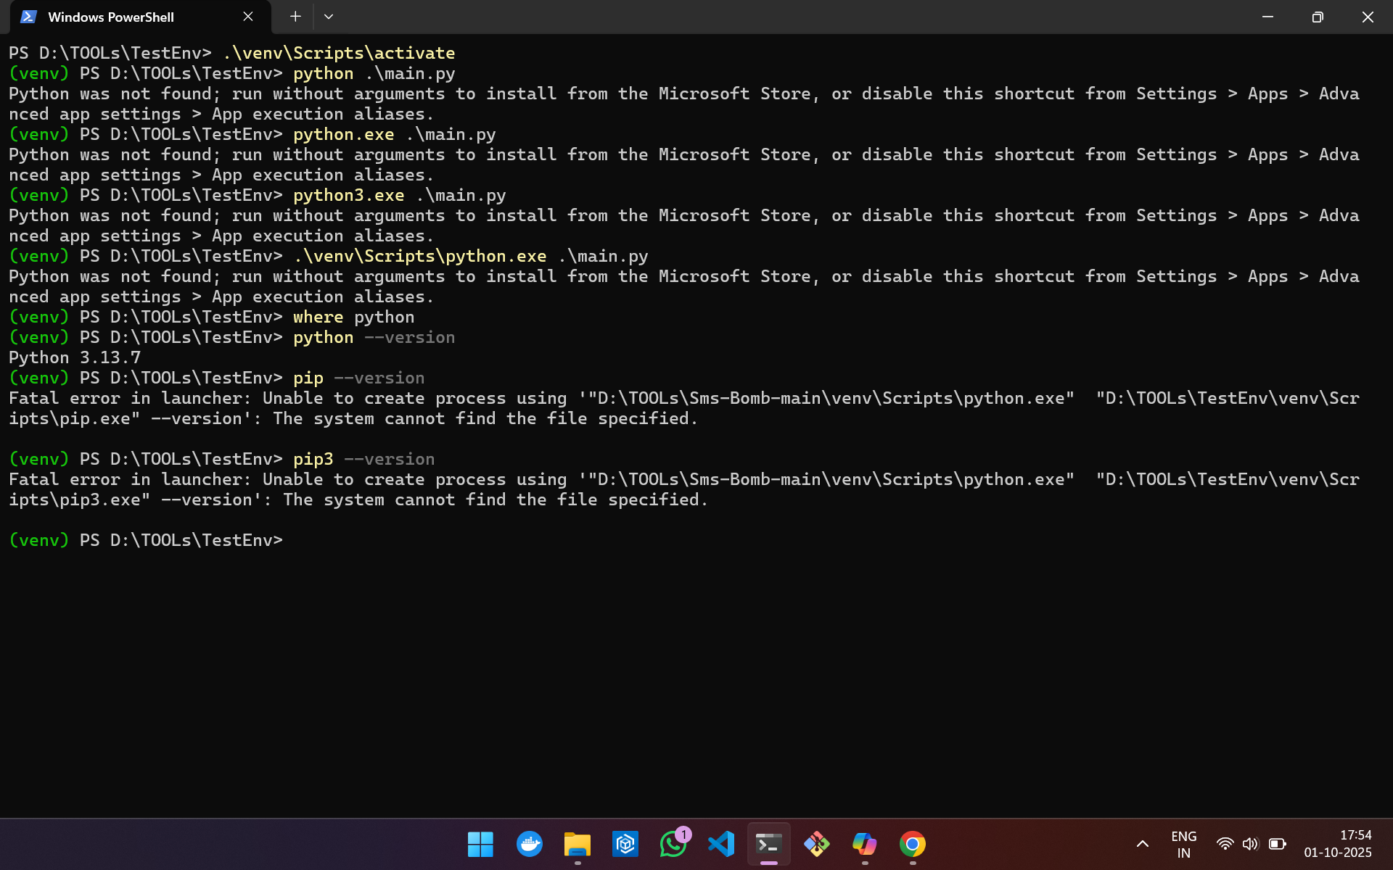This screenshot has height=870, width=1393.
Task: Open WhatsApp showing one notification
Action: click(673, 845)
